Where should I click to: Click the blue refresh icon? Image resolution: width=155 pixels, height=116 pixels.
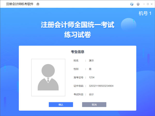132,4
